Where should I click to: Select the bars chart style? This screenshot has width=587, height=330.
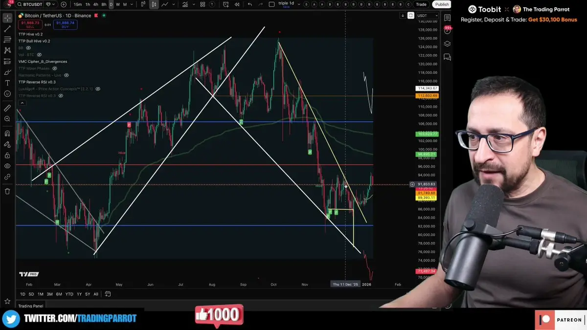coord(143,4)
